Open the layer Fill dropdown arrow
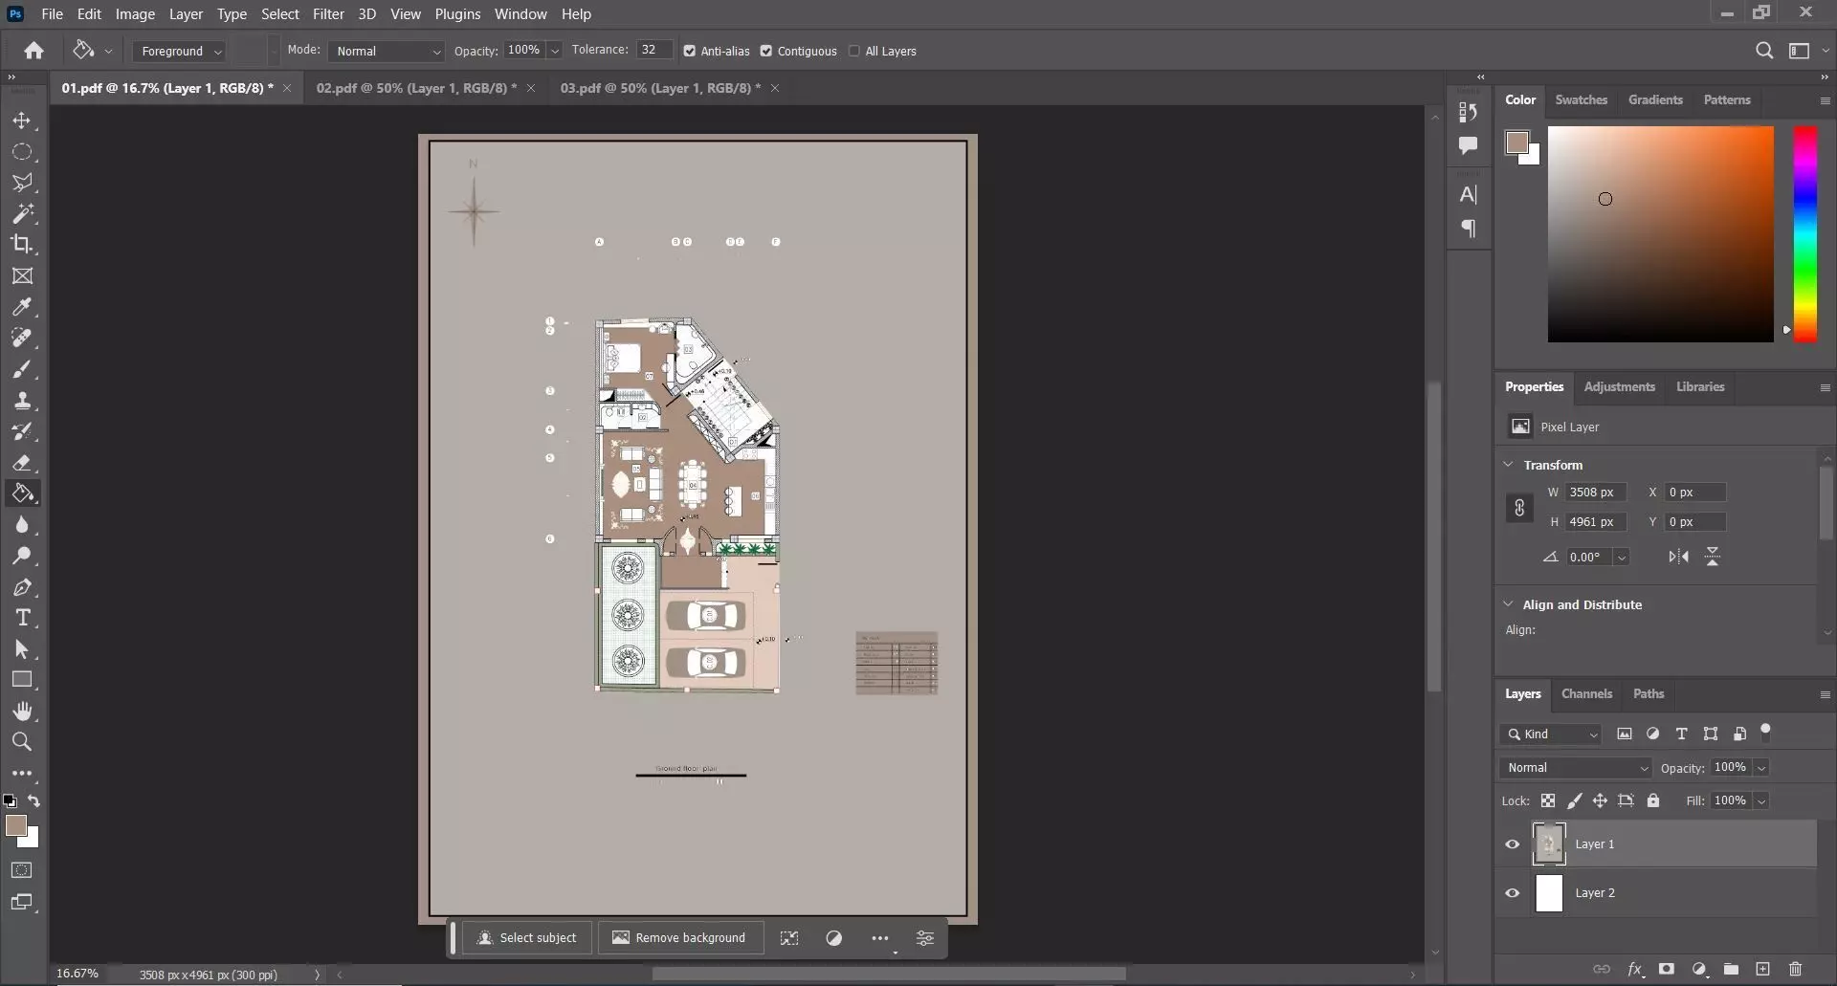 [x=1761, y=800]
